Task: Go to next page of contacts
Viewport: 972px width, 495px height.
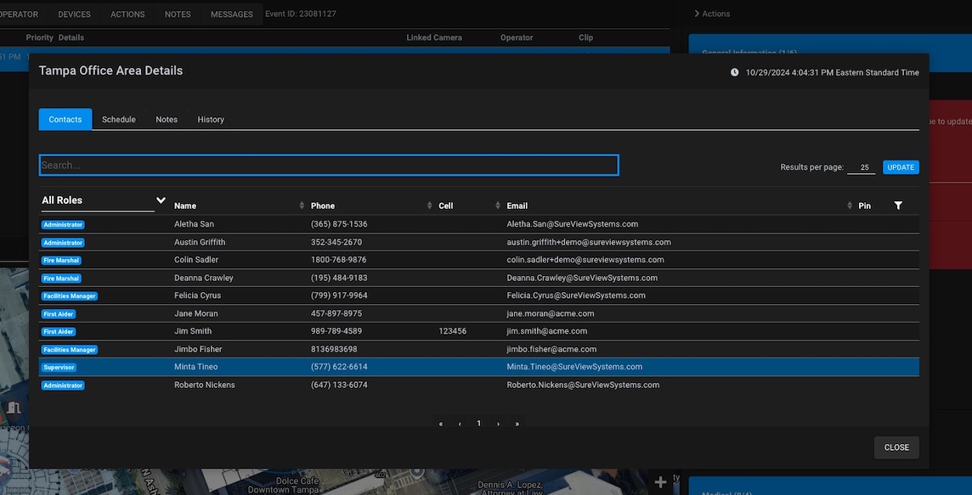Action: point(498,424)
